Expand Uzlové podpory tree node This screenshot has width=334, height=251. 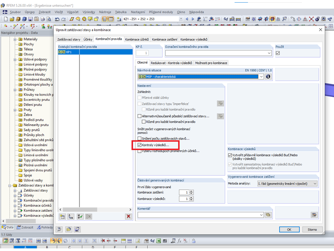15,59
